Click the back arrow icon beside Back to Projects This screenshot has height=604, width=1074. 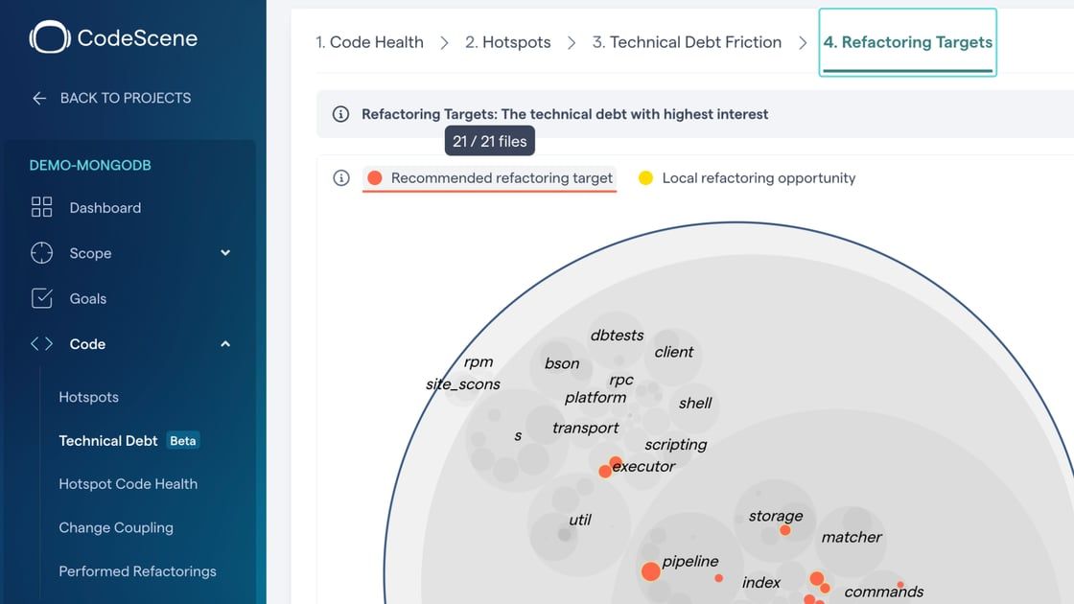pos(39,98)
